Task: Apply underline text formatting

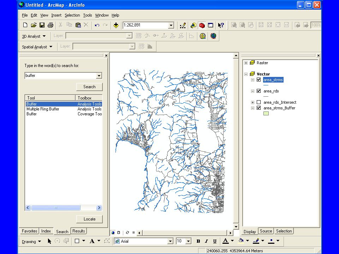Action: (215, 241)
